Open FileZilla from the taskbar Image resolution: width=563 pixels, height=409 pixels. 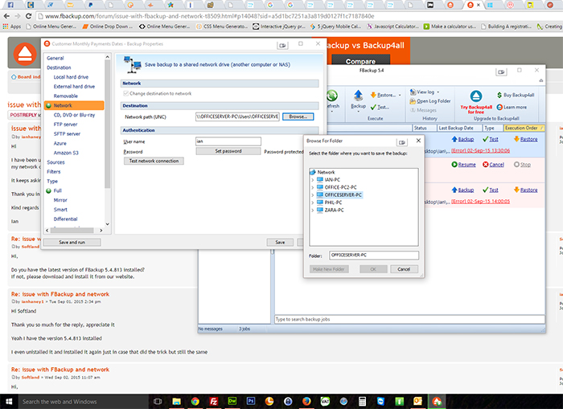[x=214, y=401]
